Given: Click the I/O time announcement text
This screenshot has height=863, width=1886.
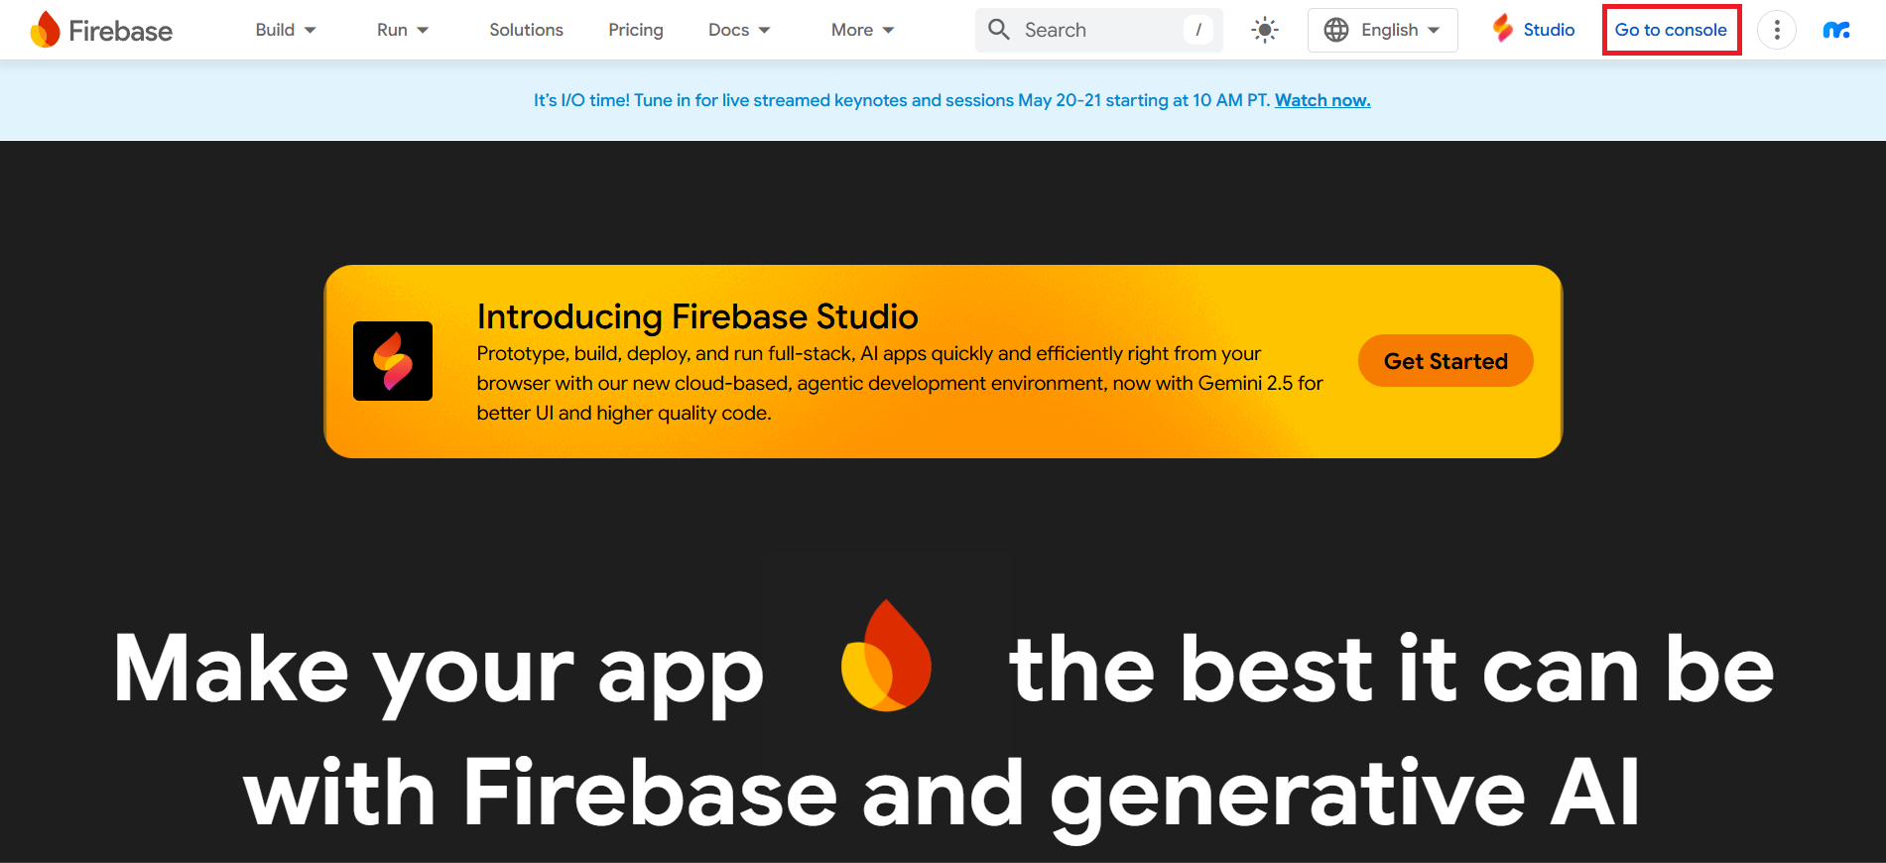Looking at the screenshot, I should click(x=902, y=100).
